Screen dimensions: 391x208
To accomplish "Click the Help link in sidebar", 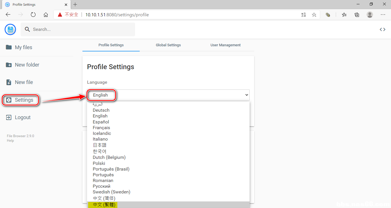I will pyautogui.click(x=10, y=141).
